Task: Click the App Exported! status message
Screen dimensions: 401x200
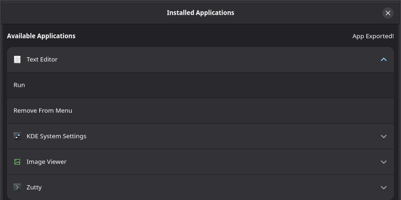Action: point(373,36)
